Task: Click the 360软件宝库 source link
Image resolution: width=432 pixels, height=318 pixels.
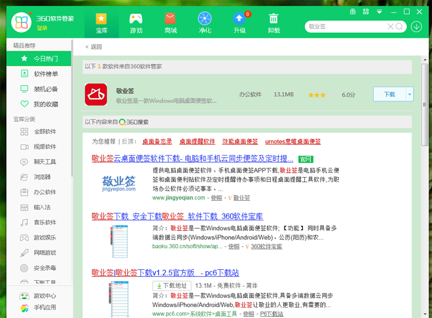Action: tap(267, 246)
